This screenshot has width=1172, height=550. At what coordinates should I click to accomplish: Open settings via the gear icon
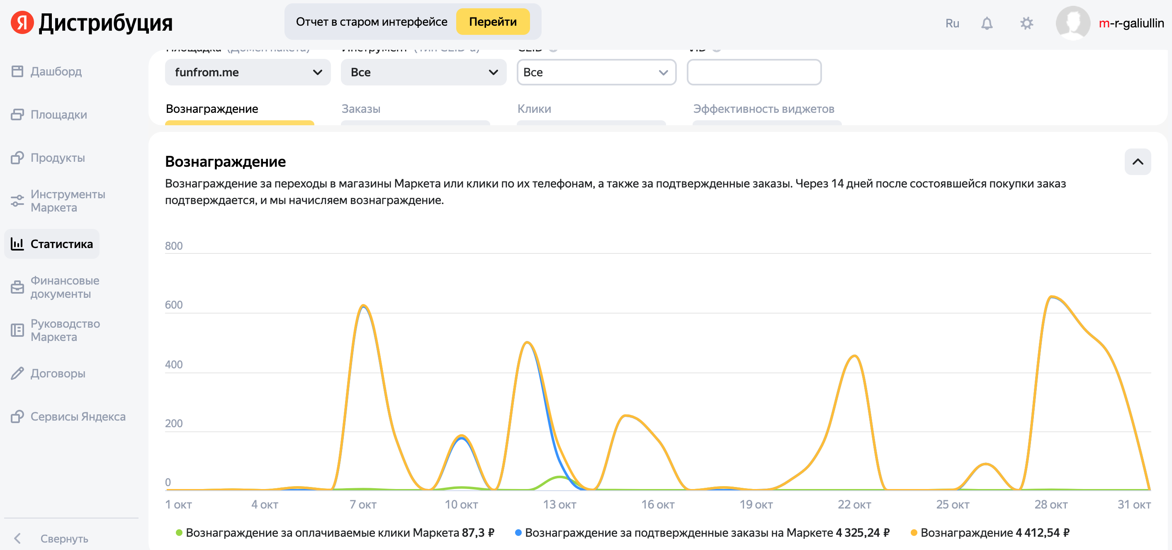click(1026, 23)
